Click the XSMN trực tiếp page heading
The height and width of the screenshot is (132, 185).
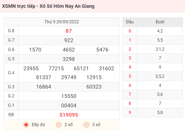[48, 6]
